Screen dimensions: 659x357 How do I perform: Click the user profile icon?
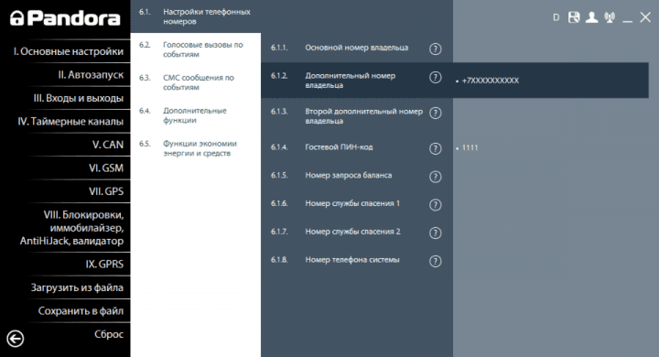pos(592,17)
